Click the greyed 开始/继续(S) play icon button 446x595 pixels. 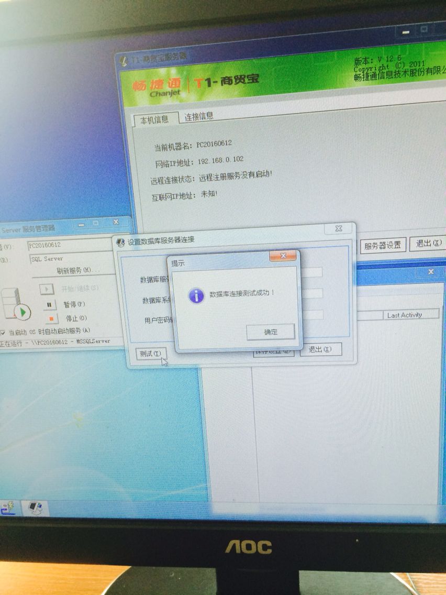click(47, 290)
